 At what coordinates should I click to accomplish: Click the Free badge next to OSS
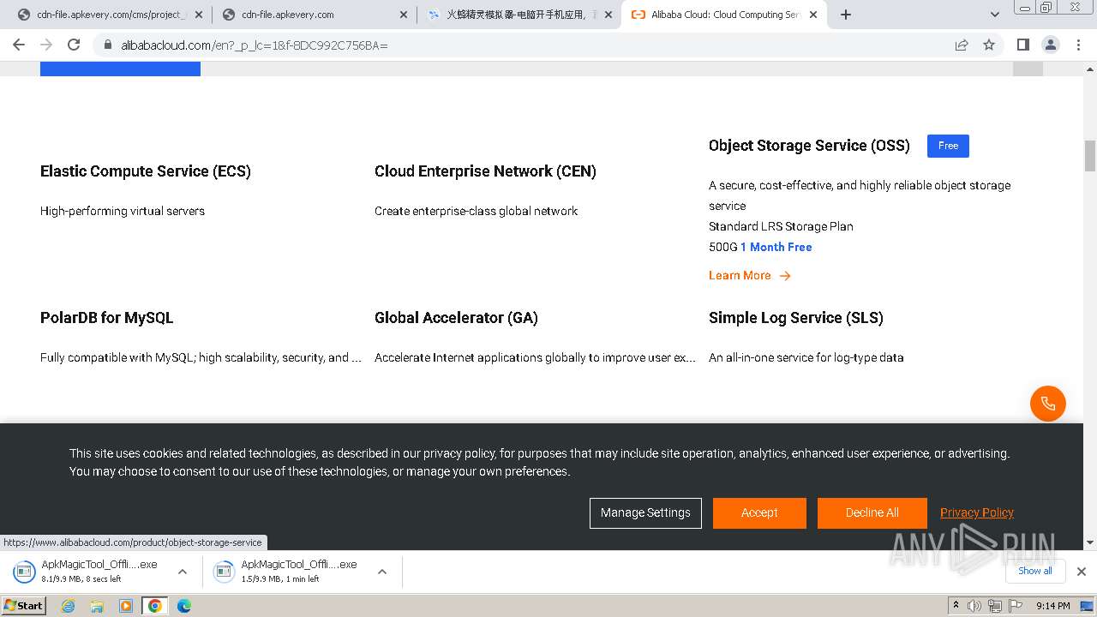point(948,146)
